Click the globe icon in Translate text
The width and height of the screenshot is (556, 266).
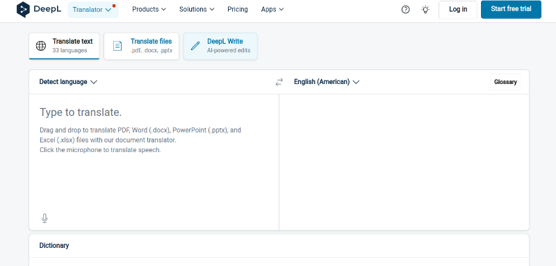tap(41, 46)
